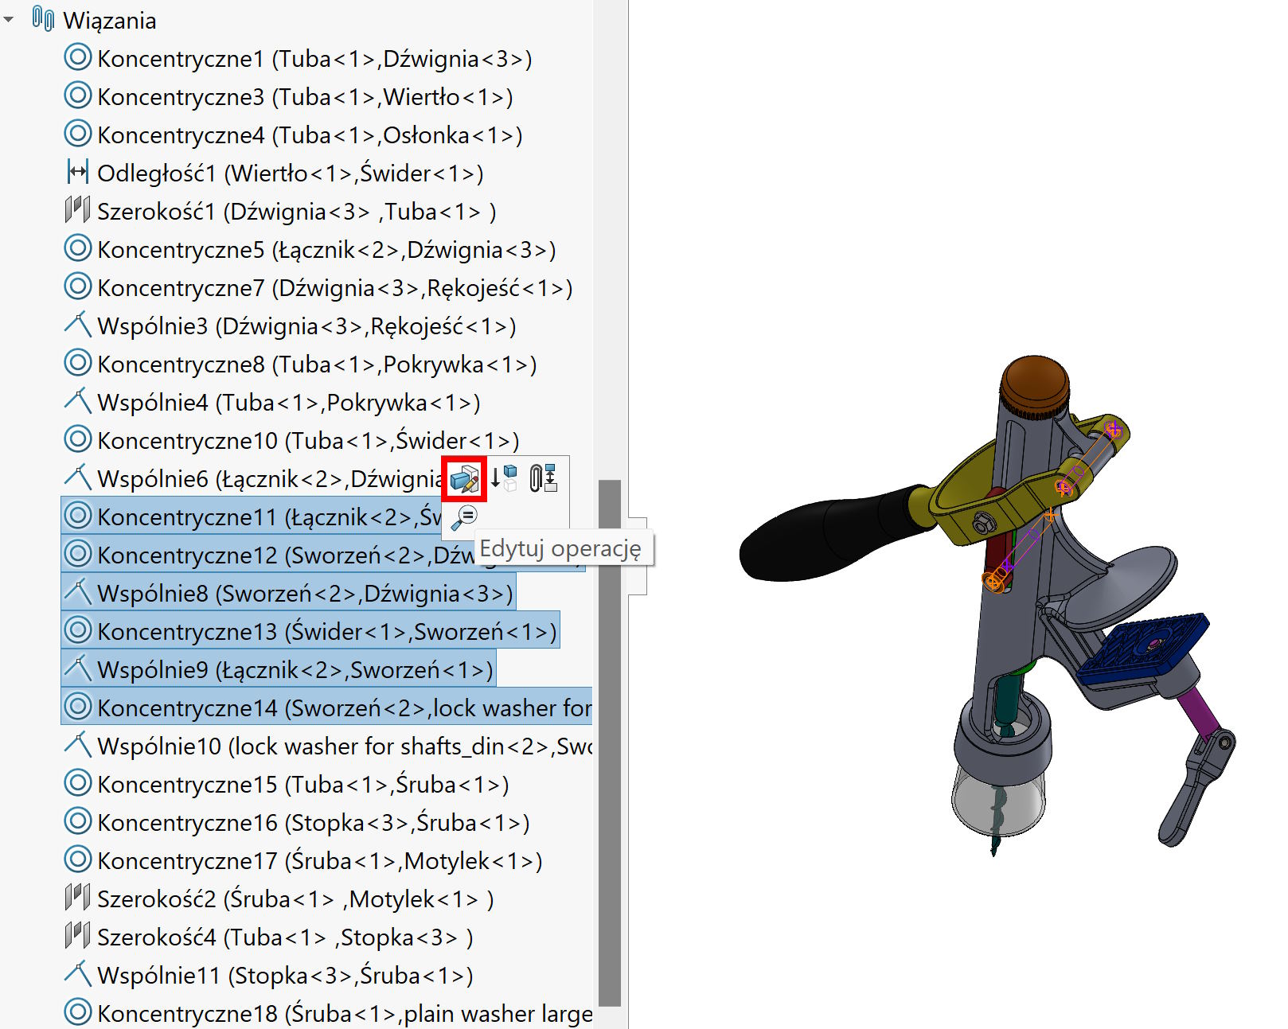Select Koncentryczne3 (Tuba, Wiertło) mate

pyautogui.click(x=304, y=97)
